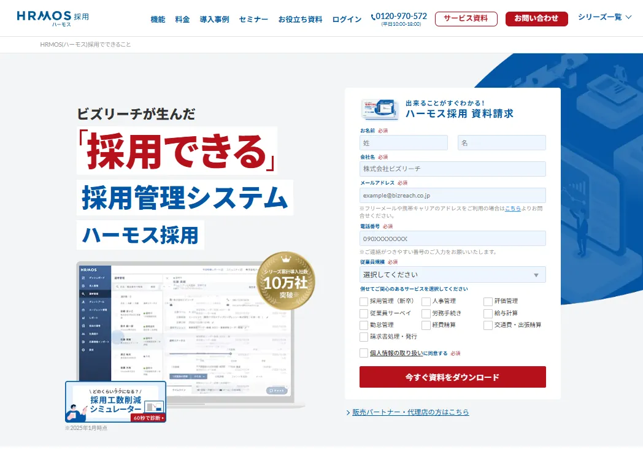The height and width of the screenshot is (449, 643).
Task: Click the email address input field
Action: point(453,195)
